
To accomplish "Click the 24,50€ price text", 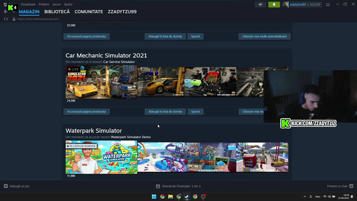I will click(x=71, y=101).
